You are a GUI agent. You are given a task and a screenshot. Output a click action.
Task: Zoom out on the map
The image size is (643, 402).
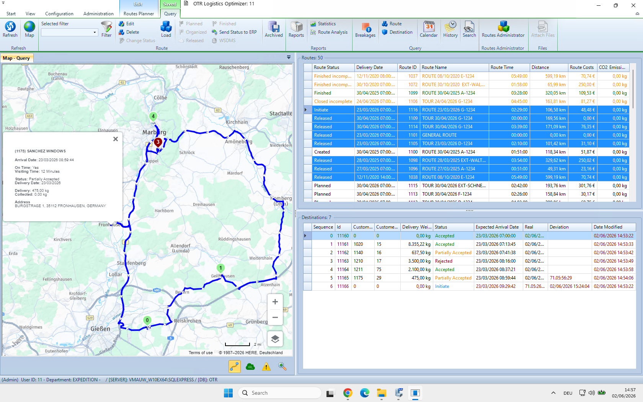pyautogui.click(x=275, y=317)
